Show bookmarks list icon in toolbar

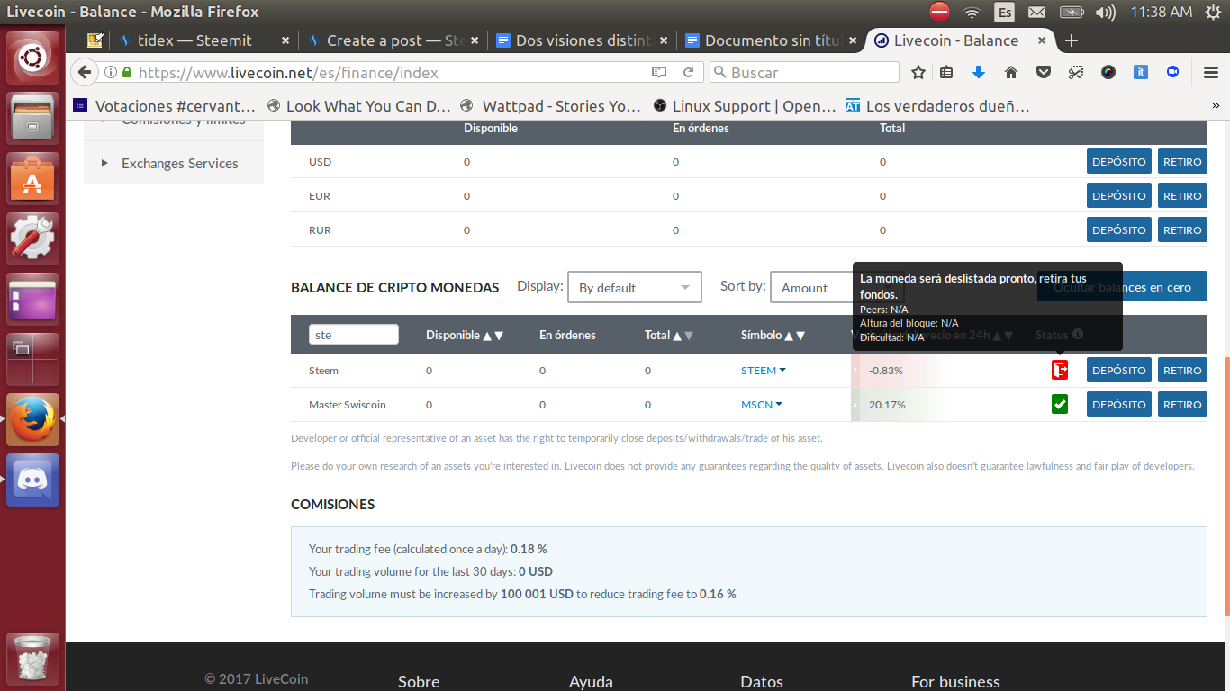pyautogui.click(x=946, y=72)
